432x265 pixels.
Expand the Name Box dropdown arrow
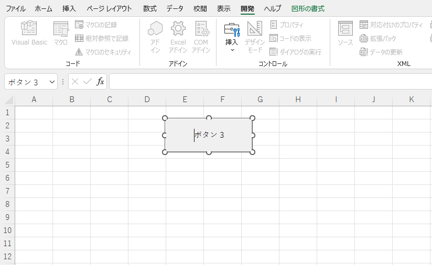pyautogui.click(x=52, y=82)
